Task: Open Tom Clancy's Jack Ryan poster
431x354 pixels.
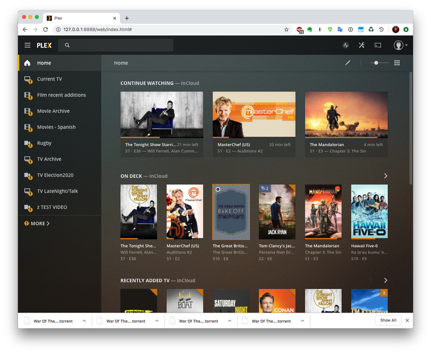Action: click(x=277, y=212)
